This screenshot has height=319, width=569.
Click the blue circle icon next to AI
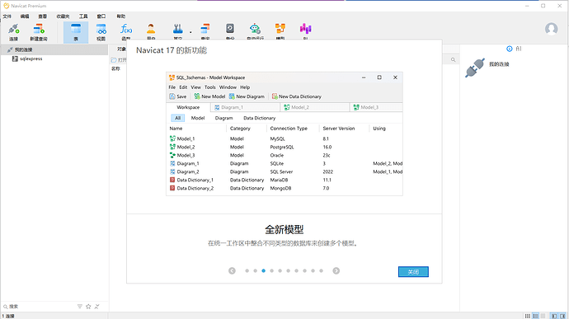[x=509, y=49]
